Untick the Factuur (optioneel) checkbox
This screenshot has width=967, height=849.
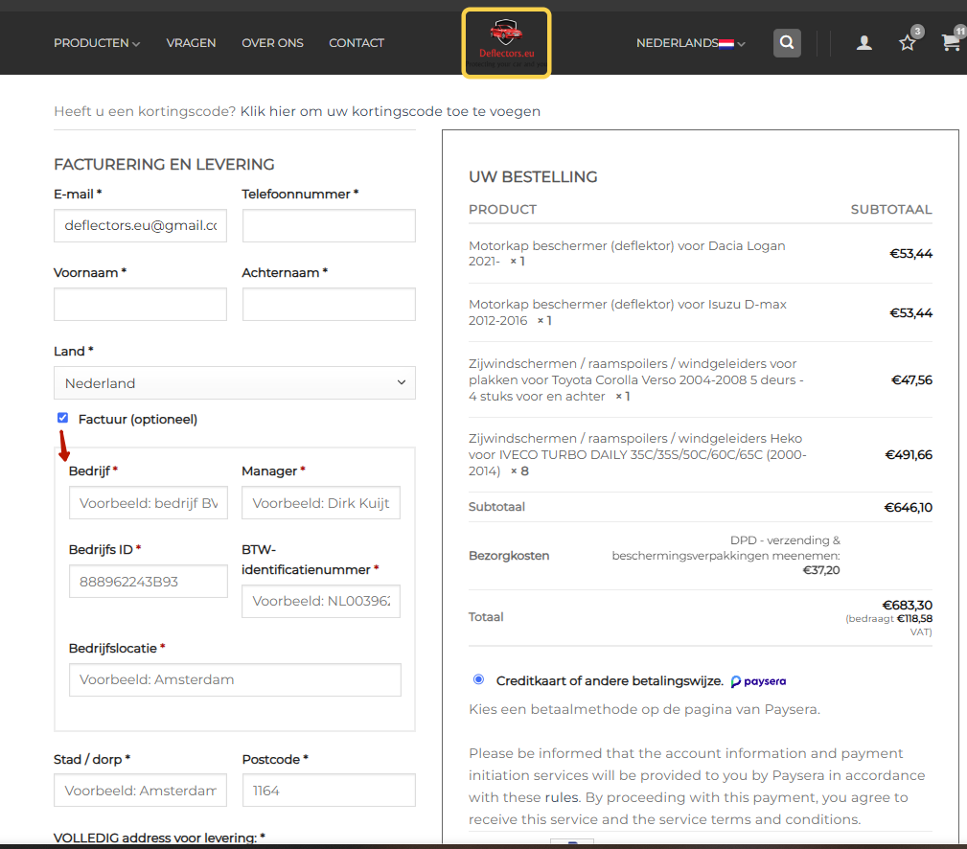[63, 418]
